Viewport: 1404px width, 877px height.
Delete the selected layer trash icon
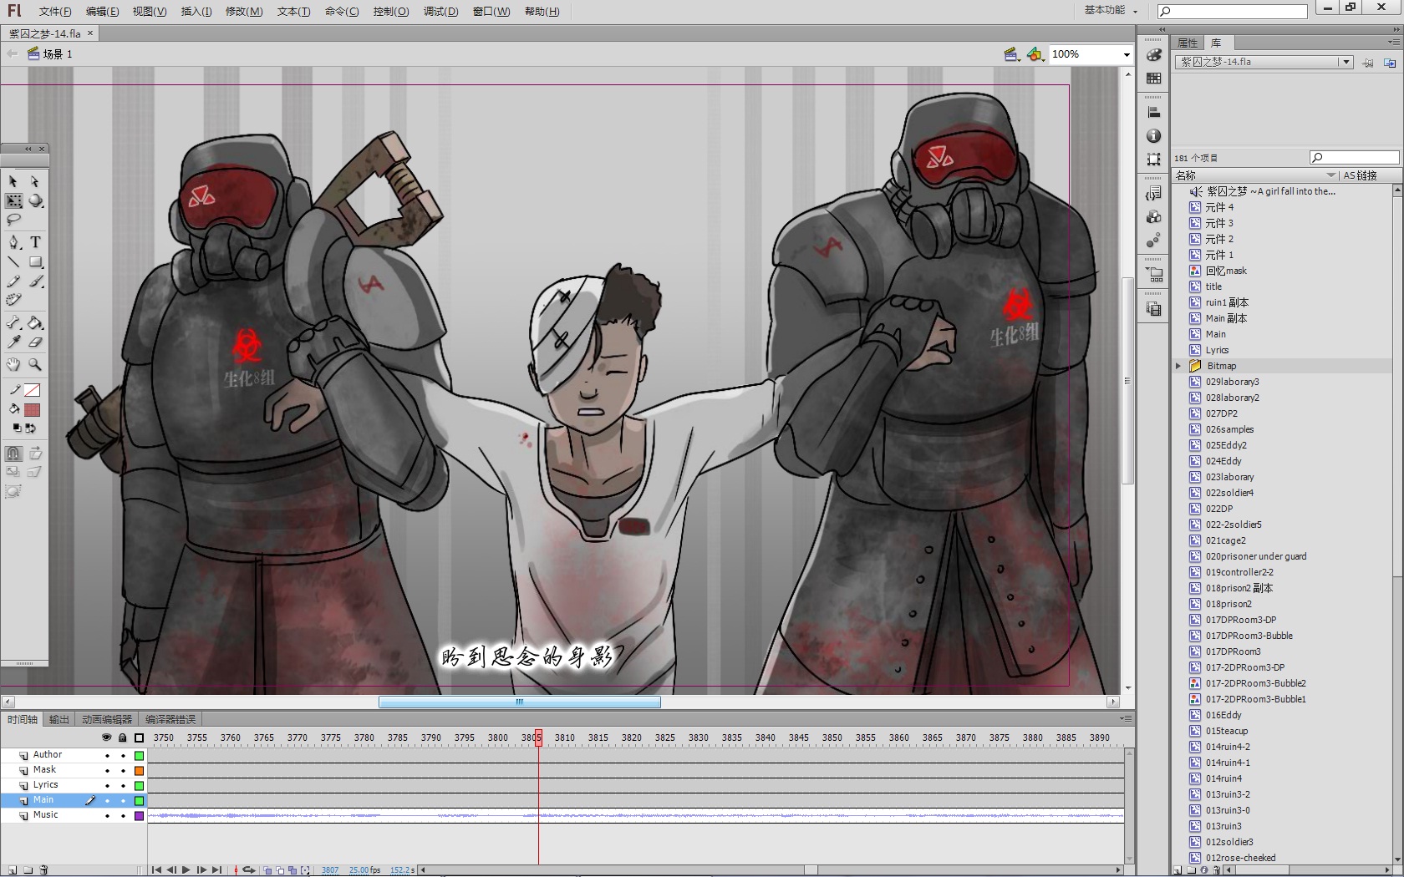coord(43,870)
